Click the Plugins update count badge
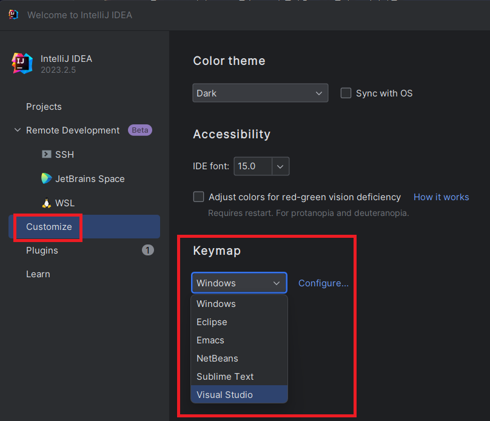Image resolution: width=490 pixels, height=421 pixels. click(148, 250)
